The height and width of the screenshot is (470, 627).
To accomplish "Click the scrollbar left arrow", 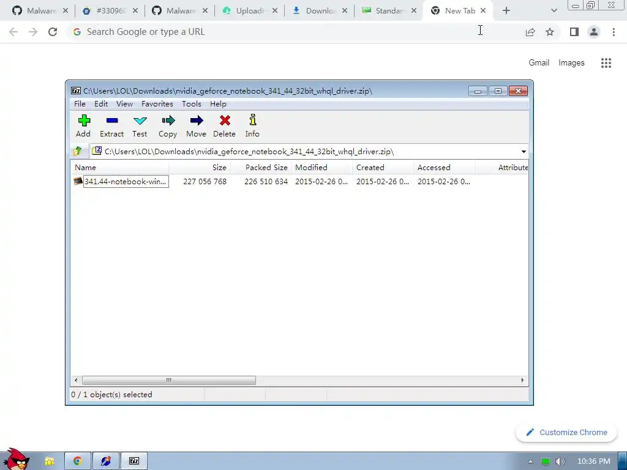I will pyautogui.click(x=76, y=380).
